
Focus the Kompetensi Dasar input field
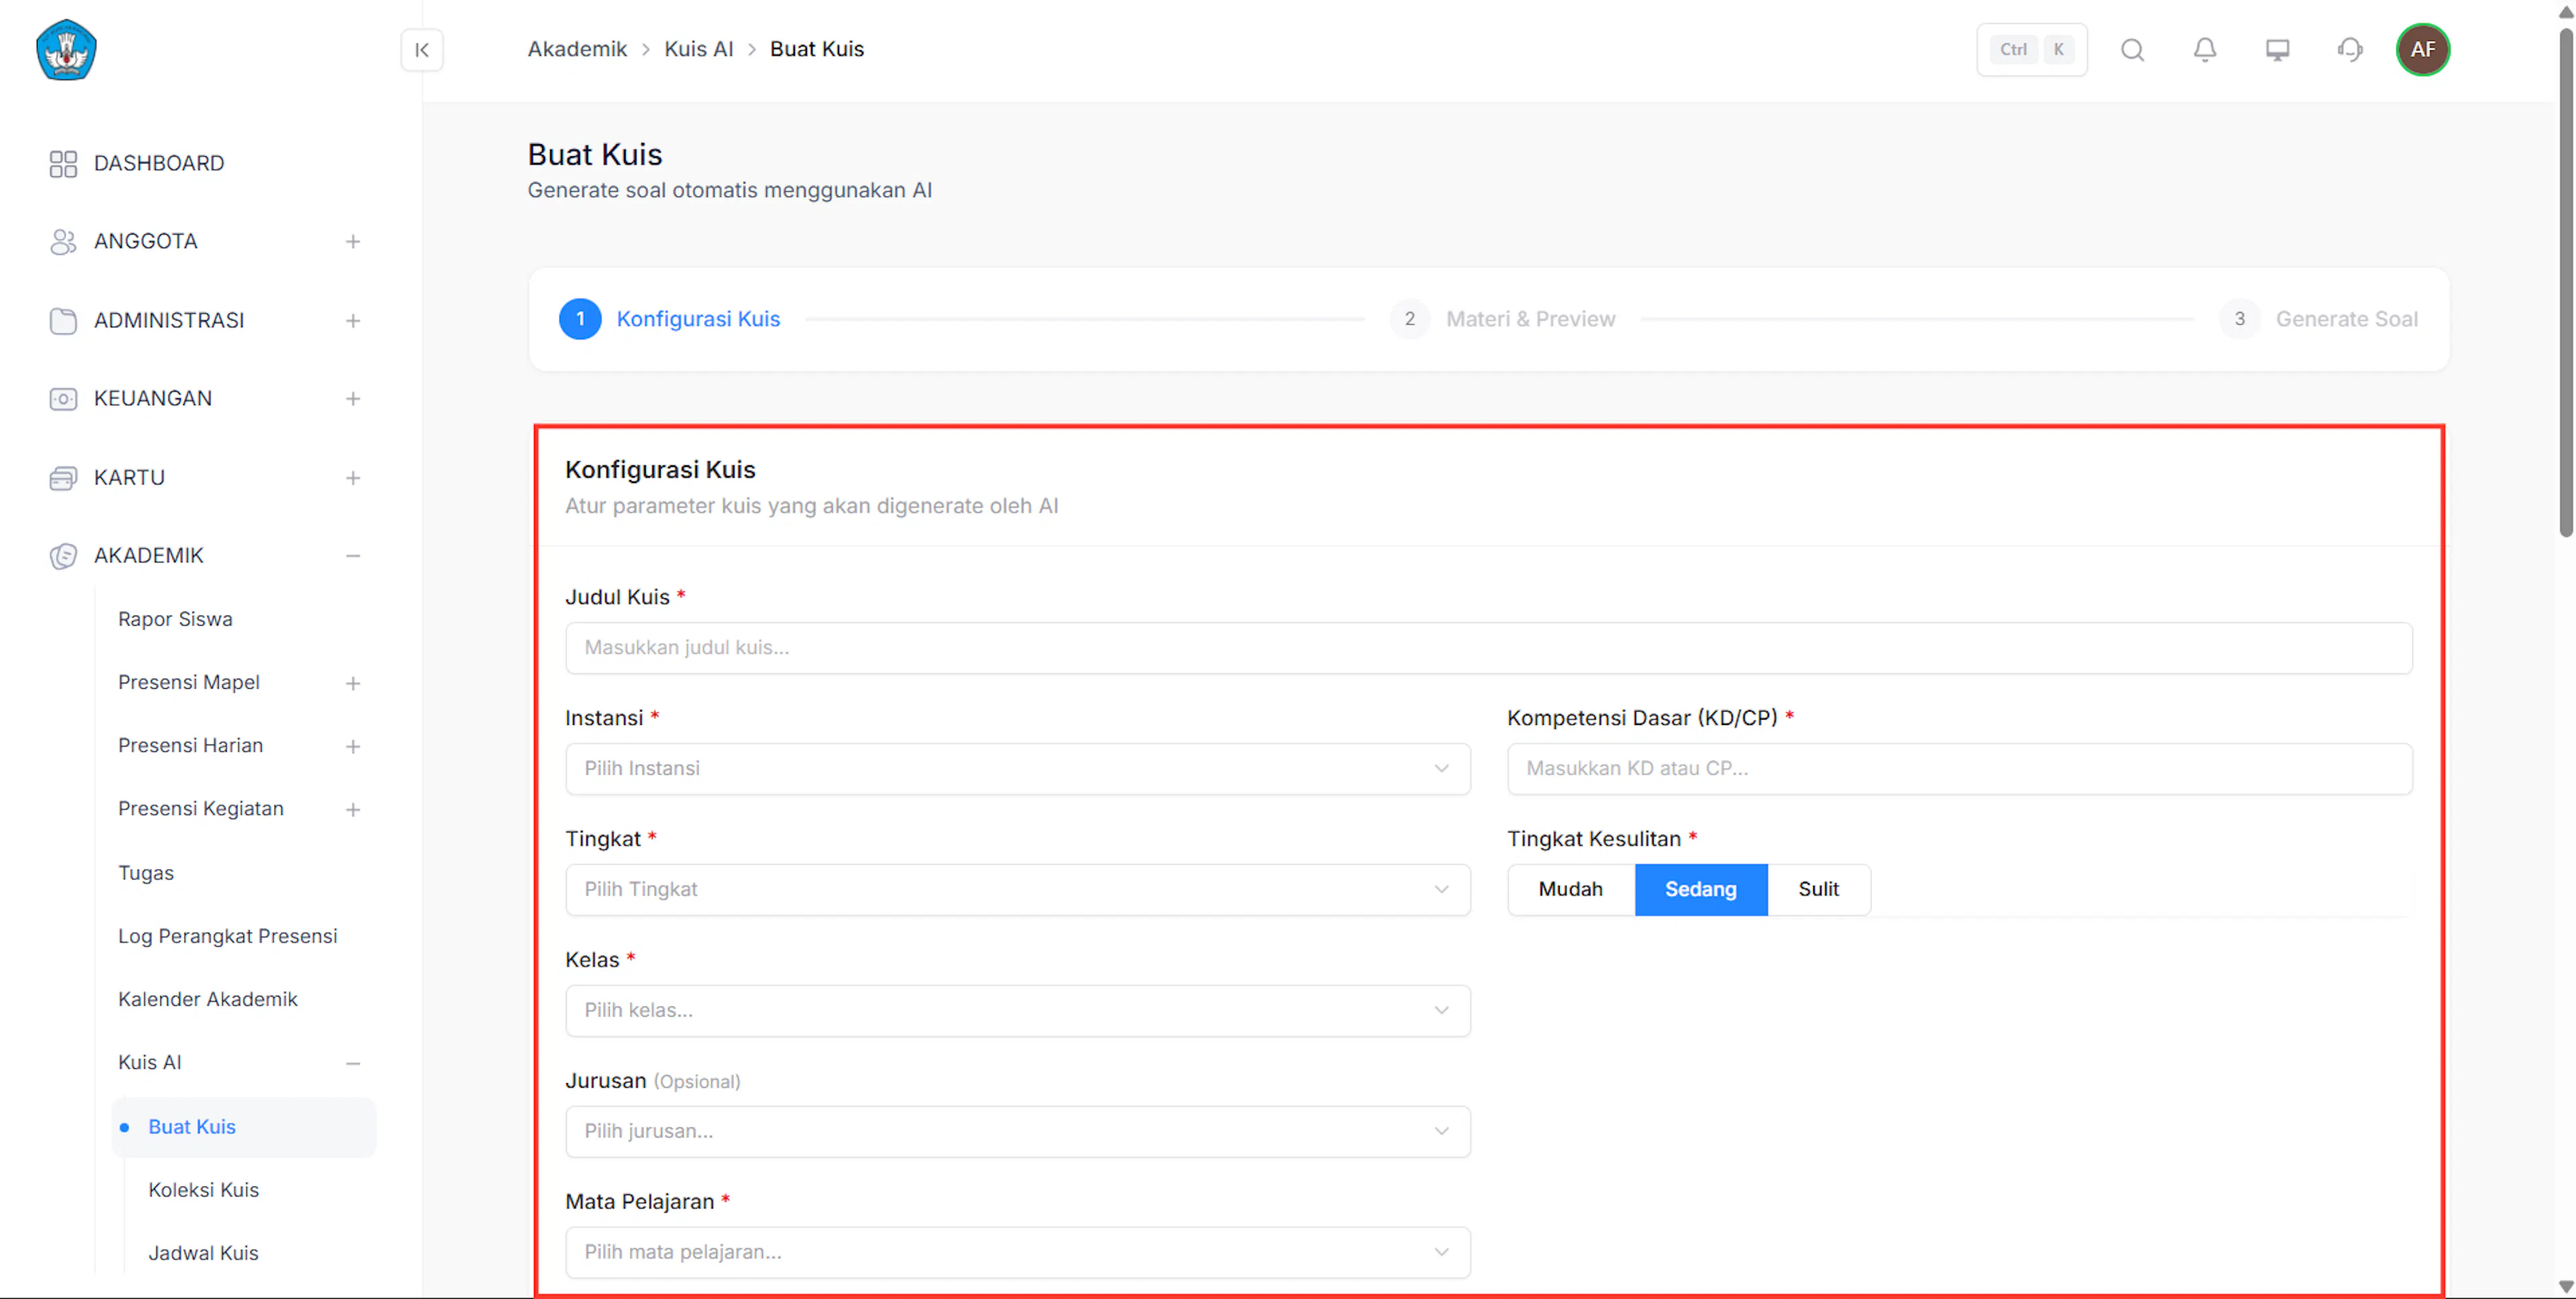click(x=1959, y=768)
